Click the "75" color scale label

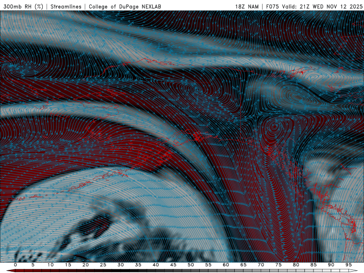point(278,265)
